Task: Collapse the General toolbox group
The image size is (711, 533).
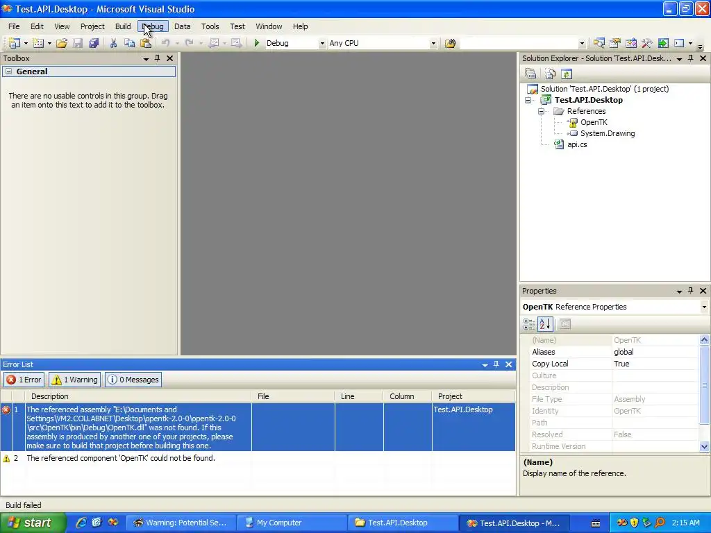Action: pos(8,71)
